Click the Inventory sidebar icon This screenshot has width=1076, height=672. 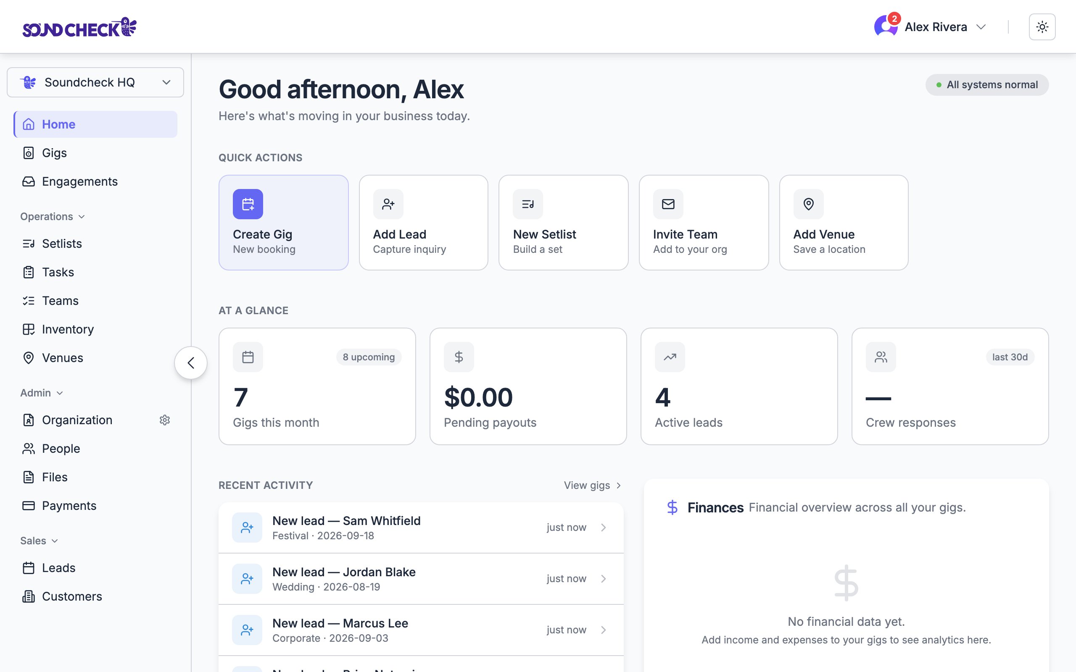click(29, 329)
